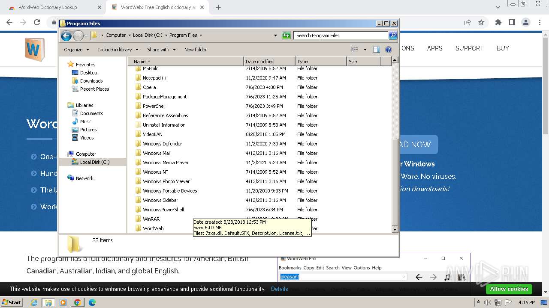Open BUY menu on WordWeb site
This screenshot has height=308, width=549.
(x=503, y=48)
